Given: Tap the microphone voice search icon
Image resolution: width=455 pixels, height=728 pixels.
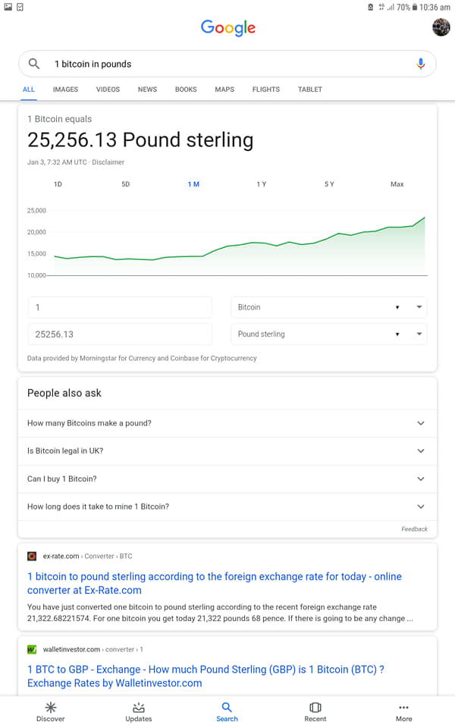Looking at the screenshot, I should pyautogui.click(x=421, y=64).
